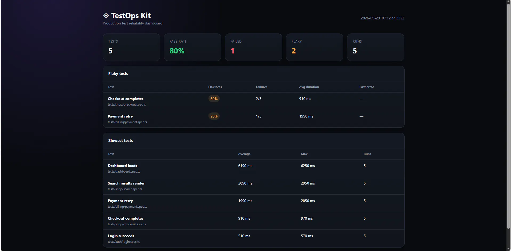The image size is (511, 251).
Task: Click the Failures column header
Action: point(261,87)
